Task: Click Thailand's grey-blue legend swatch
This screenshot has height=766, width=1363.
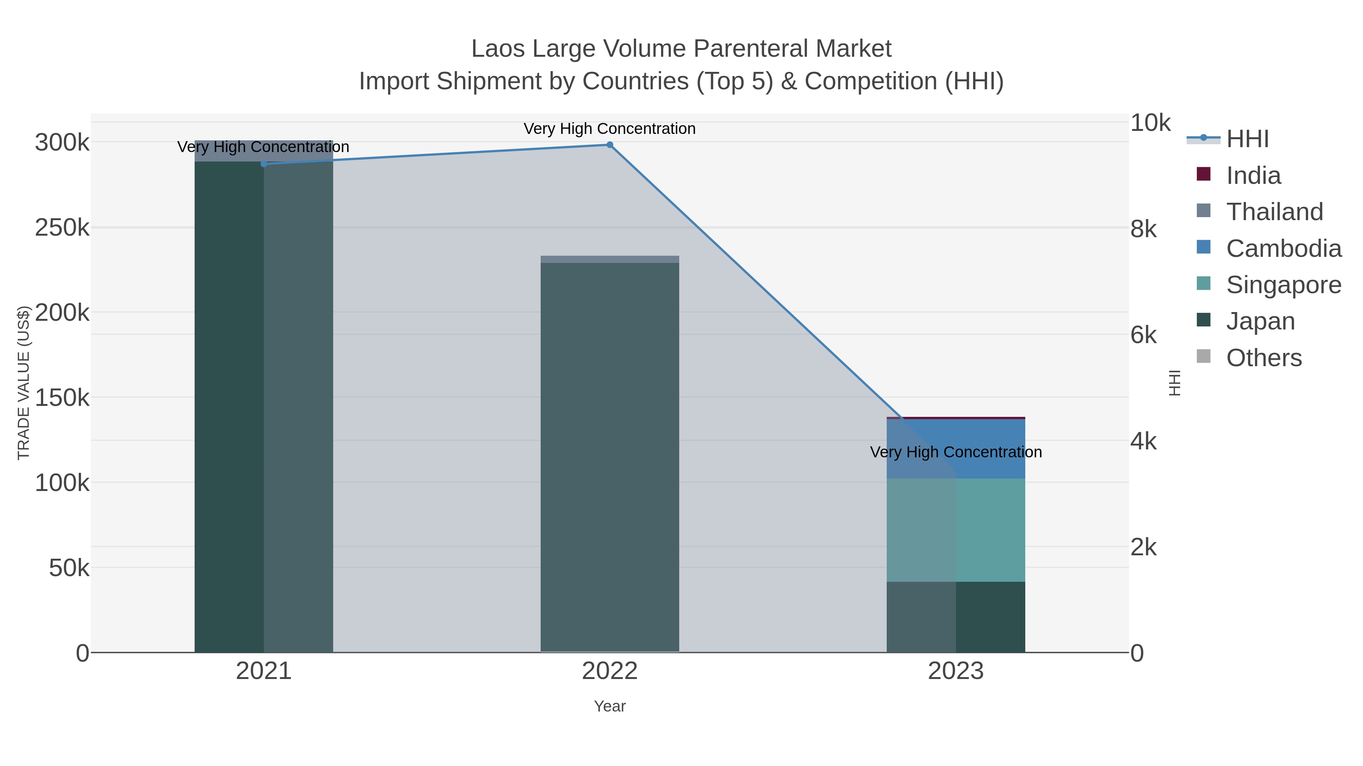Action: point(1204,210)
